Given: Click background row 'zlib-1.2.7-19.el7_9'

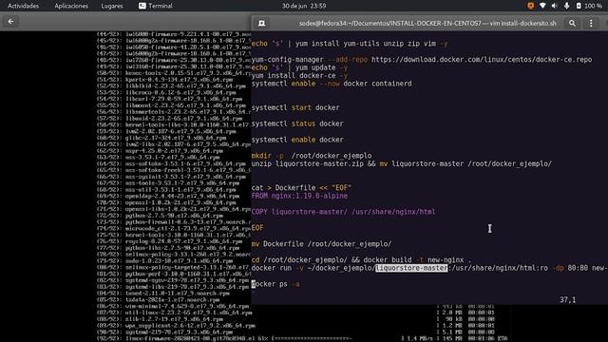Looking at the screenshot, I should [x=160, y=319].
